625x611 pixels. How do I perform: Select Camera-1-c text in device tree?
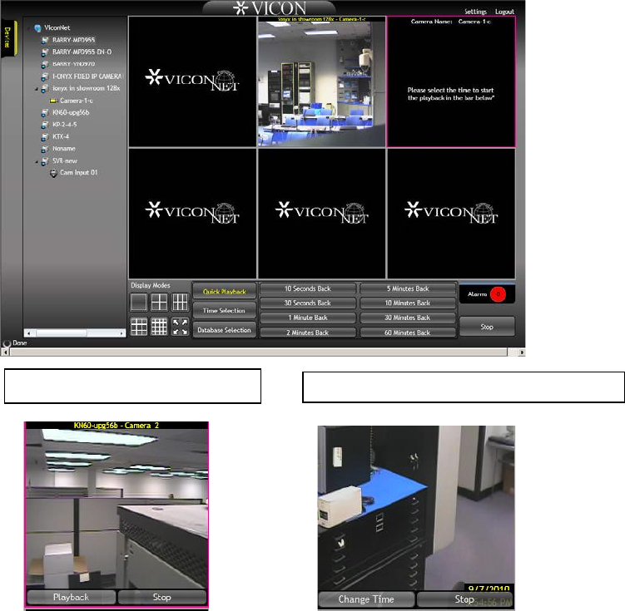77,101
